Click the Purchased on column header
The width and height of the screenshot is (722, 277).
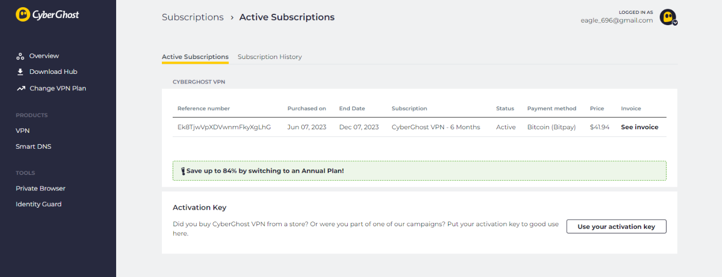coord(307,109)
